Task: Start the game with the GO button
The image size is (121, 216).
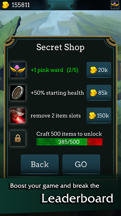Action: 81,164
